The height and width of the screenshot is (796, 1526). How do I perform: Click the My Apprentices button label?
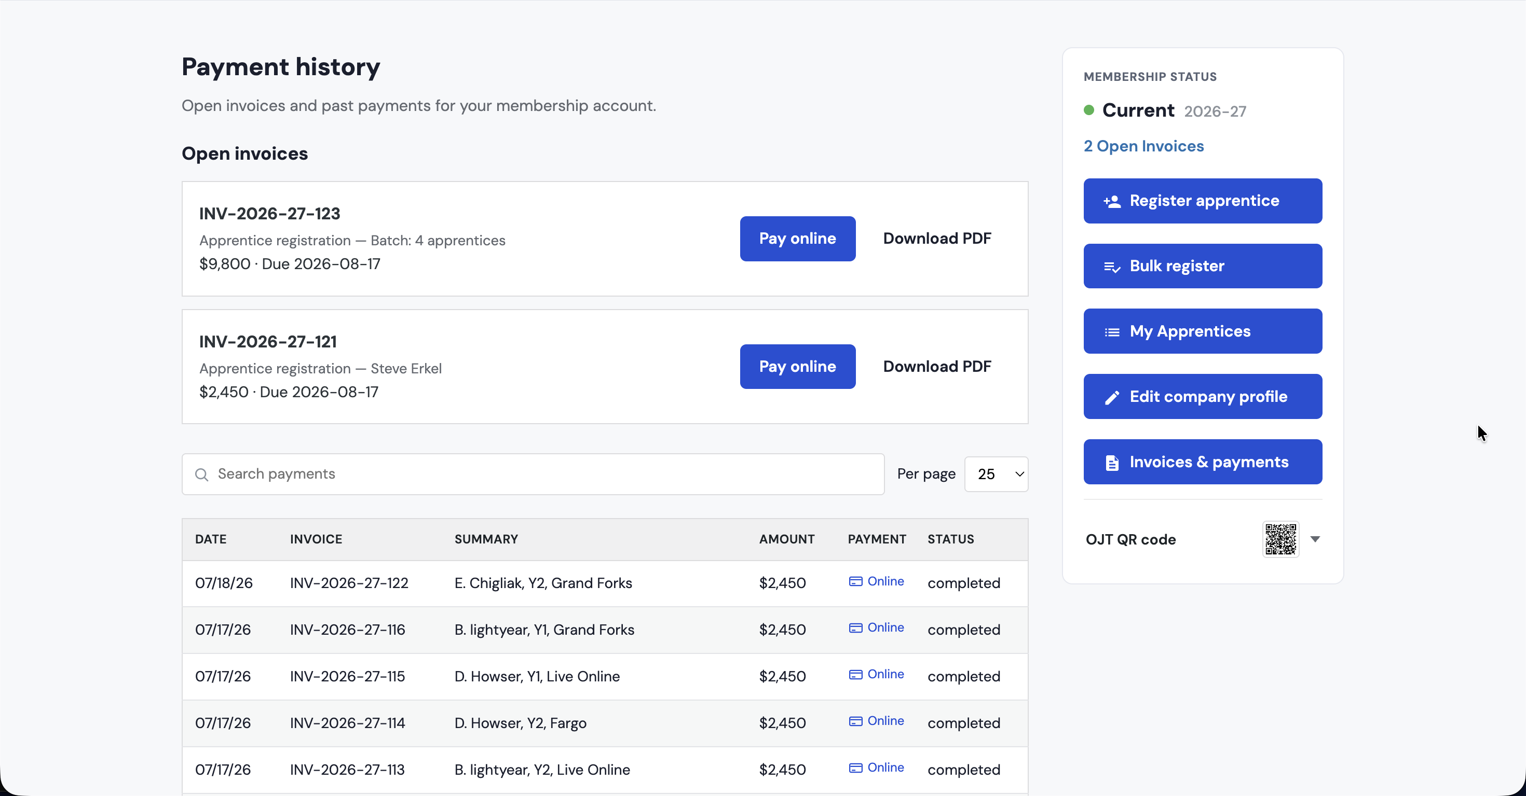1190,331
